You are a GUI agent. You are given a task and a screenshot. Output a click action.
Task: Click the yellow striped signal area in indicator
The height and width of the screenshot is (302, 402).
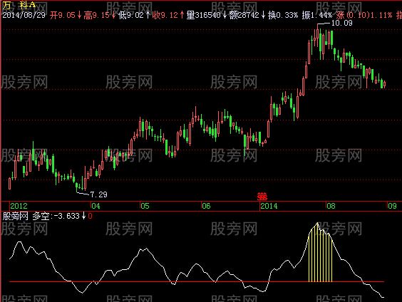point(320,254)
